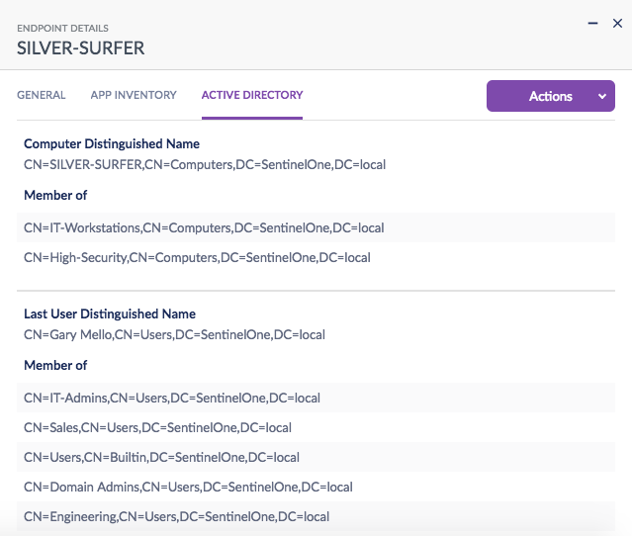Select the Users Builtin membership row

(x=161, y=457)
